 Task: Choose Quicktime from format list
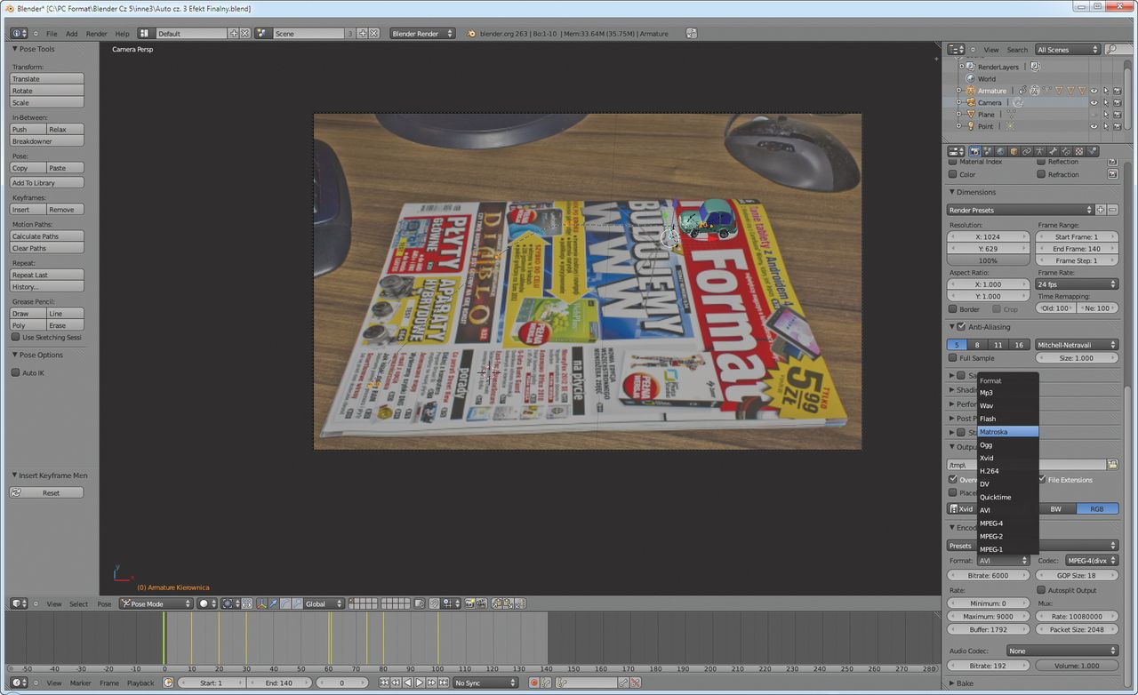[1007, 497]
